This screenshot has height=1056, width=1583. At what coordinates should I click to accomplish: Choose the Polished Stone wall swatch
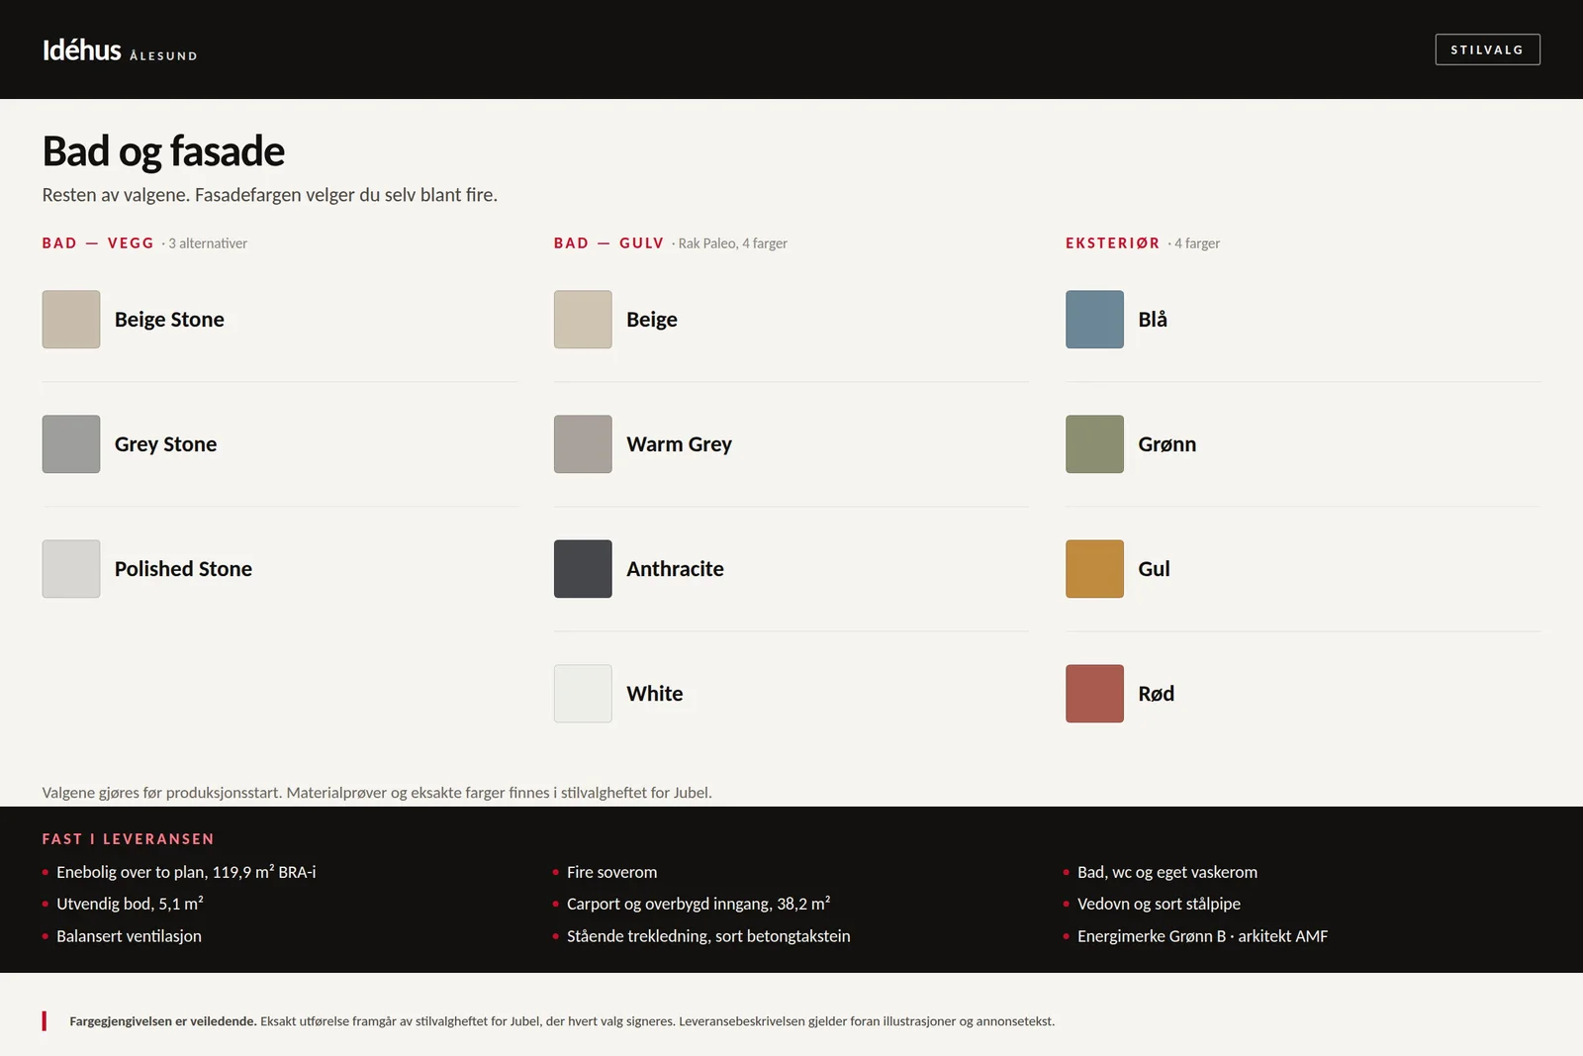[71, 569]
